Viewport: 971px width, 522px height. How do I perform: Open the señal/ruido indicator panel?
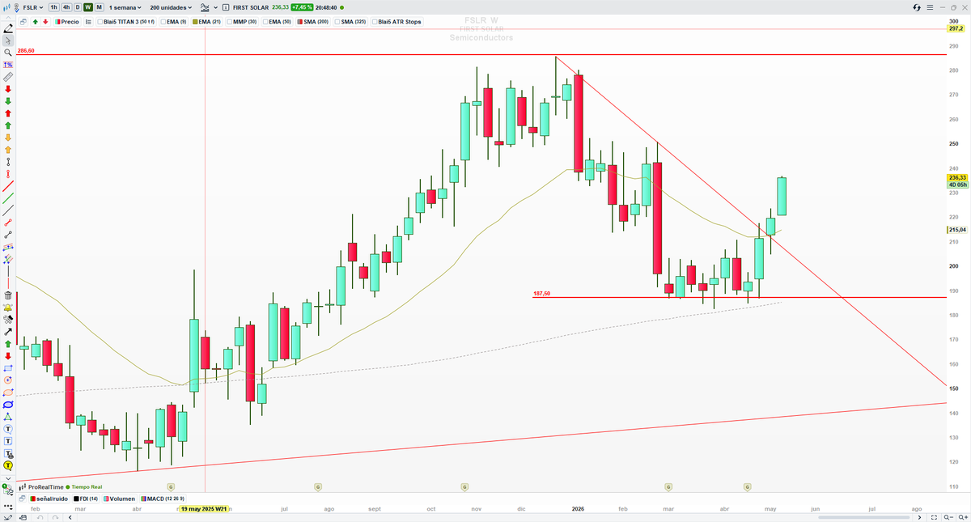[x=49, y=499]
